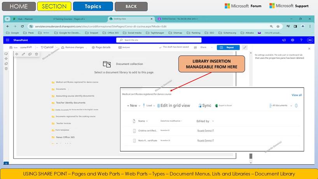Click Cancel in the page toolbar
This screenshot has height=179, width=318.
click(47, 47)
